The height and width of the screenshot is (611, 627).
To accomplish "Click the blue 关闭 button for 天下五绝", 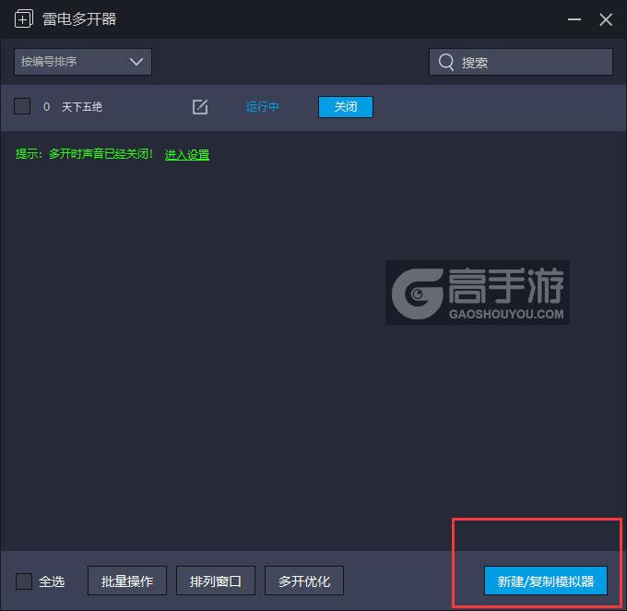I will click(346, 107).
